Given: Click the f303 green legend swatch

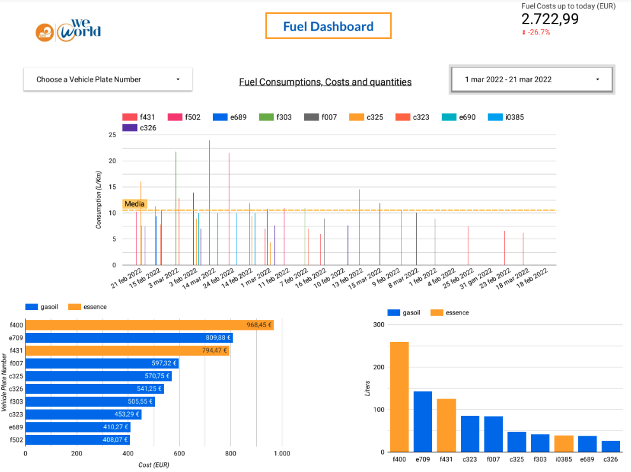Looking at the screenshot, I should click(x=266, y=117).
